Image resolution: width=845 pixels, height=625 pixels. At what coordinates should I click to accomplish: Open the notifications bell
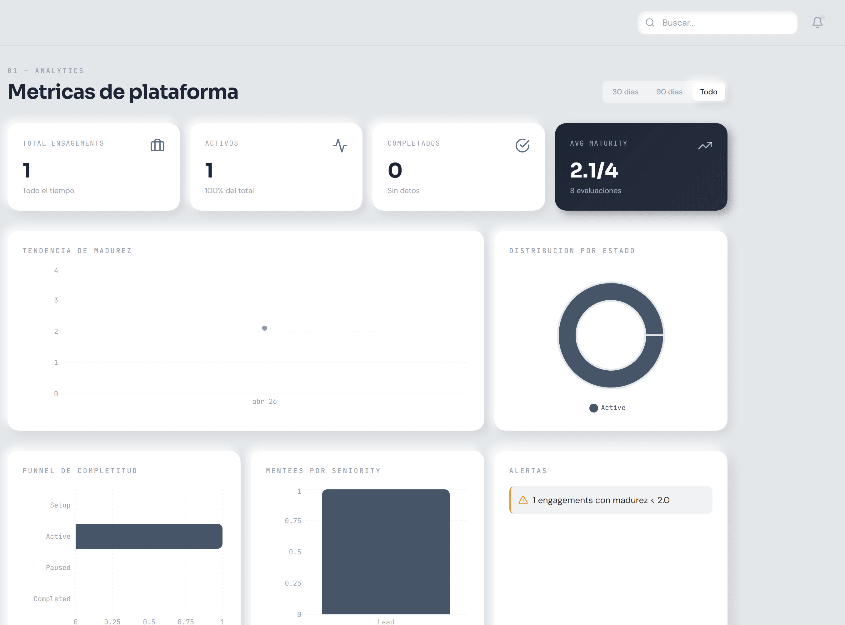817,23
